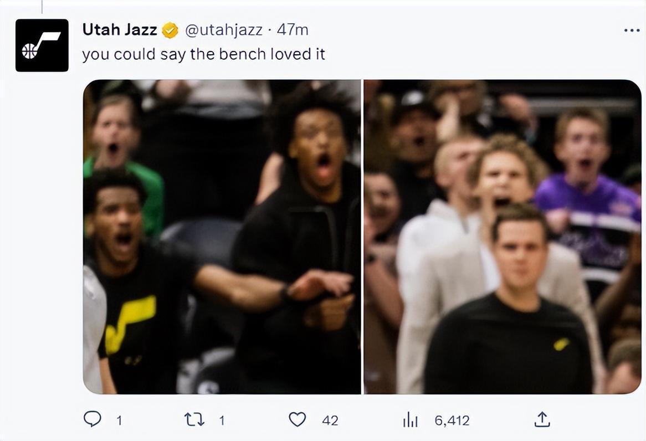The height and width of the screenshot is (441, 646).
Task: Repost the tweet using the retweet arrows icon
Action: coord(194,419)
